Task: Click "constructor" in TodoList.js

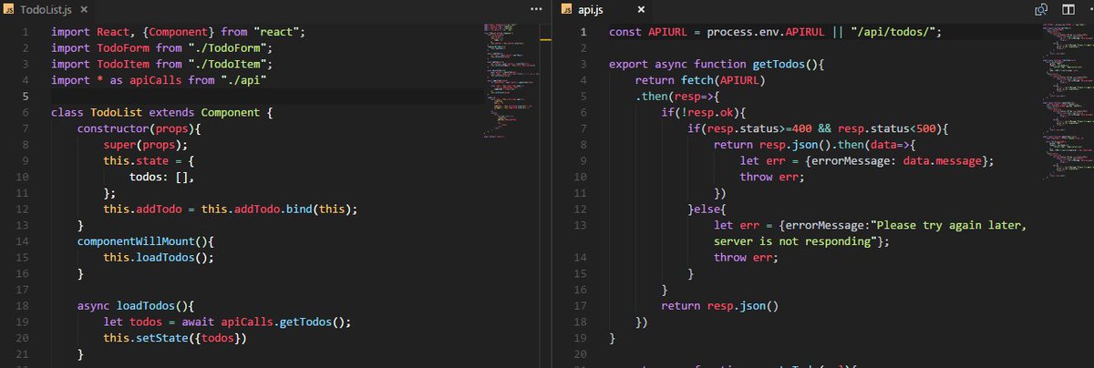Action: (x=113, y=128)
